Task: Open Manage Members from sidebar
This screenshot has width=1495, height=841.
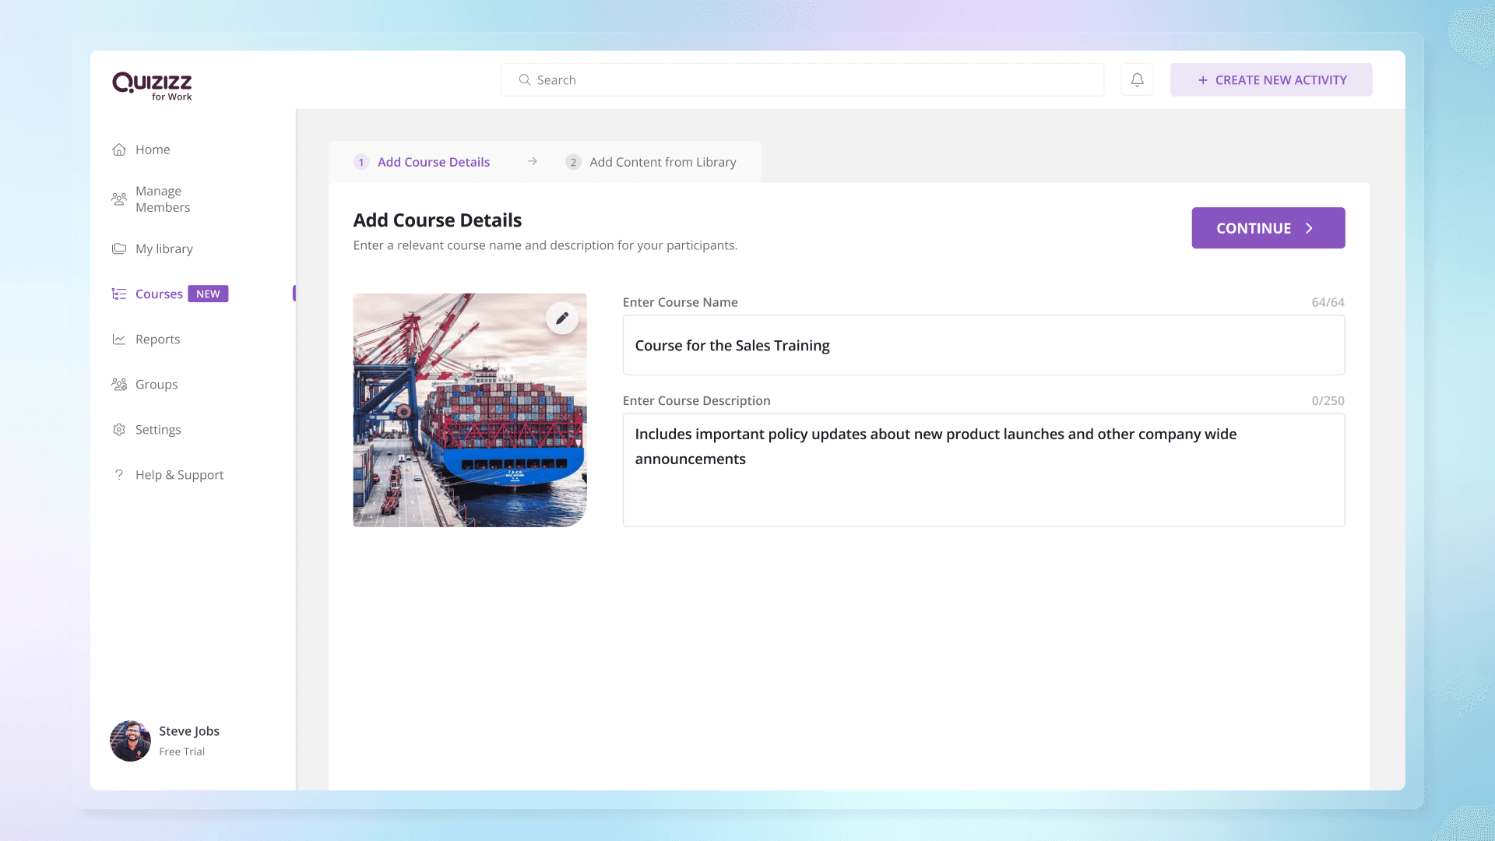Action: 162,199
